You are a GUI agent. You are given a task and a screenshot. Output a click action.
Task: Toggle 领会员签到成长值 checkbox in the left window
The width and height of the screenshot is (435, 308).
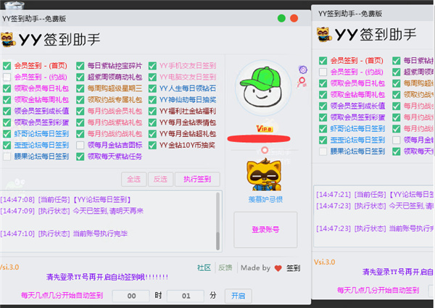point(7,111)
